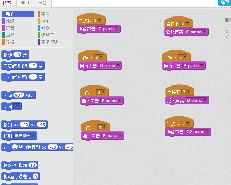Open key dropdown on 当按下 7 block

(x=186, y=92)
